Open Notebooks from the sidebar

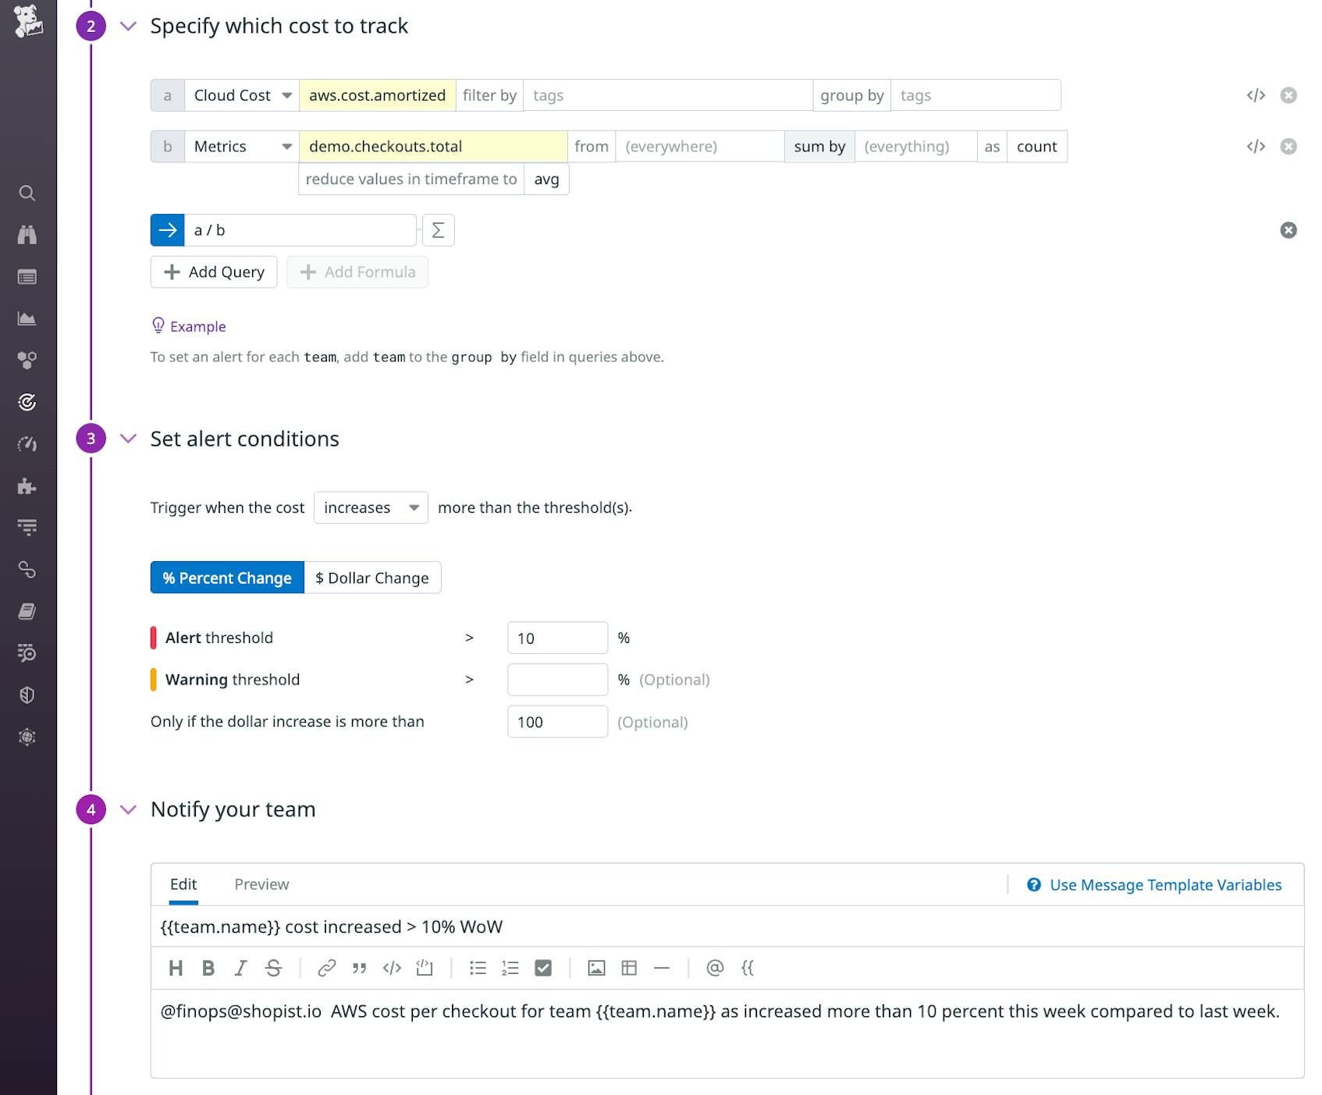point(28,612)
